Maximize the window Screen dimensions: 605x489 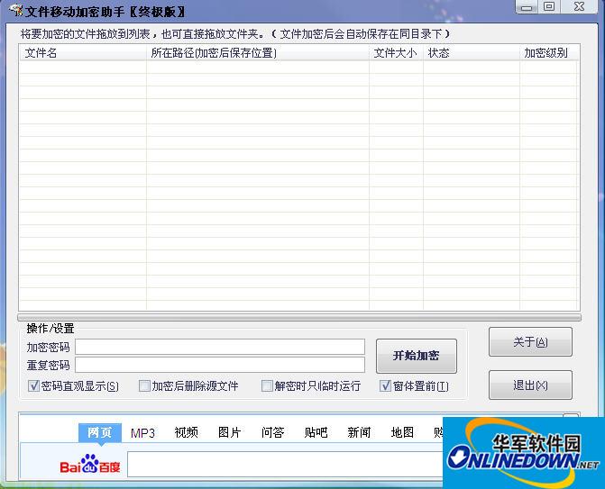click(x=549, y=6)
